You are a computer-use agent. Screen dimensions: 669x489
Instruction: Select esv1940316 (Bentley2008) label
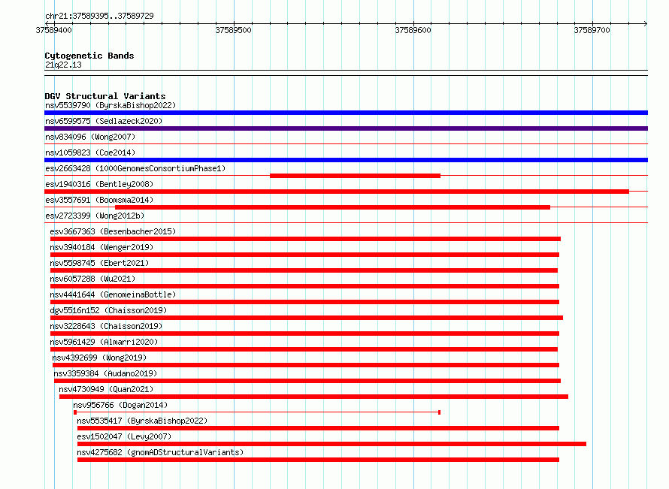99,184
